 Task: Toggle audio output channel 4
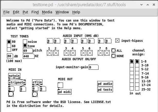[73, 53]
